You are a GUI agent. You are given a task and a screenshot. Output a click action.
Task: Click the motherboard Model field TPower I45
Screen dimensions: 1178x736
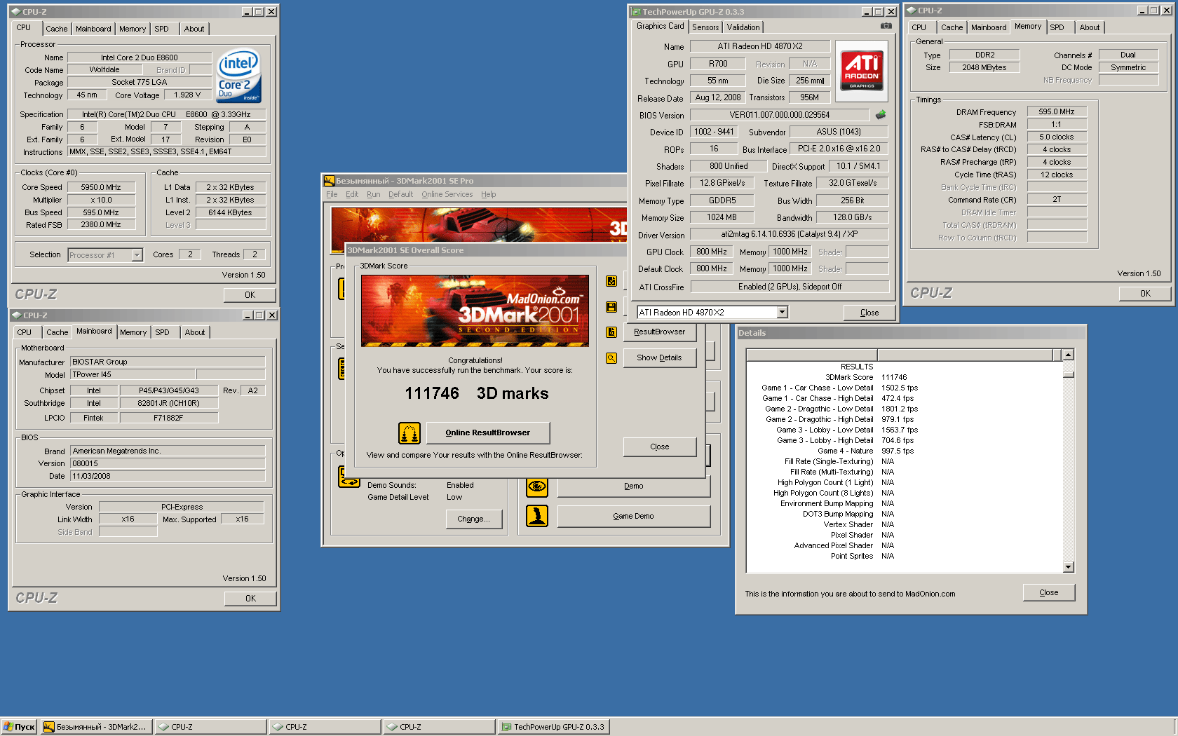tap(132, 375)
